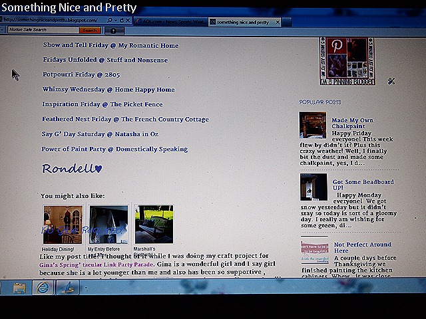
Task: Open Made My Own Chalkpaint title link
Action: [352, 123]
